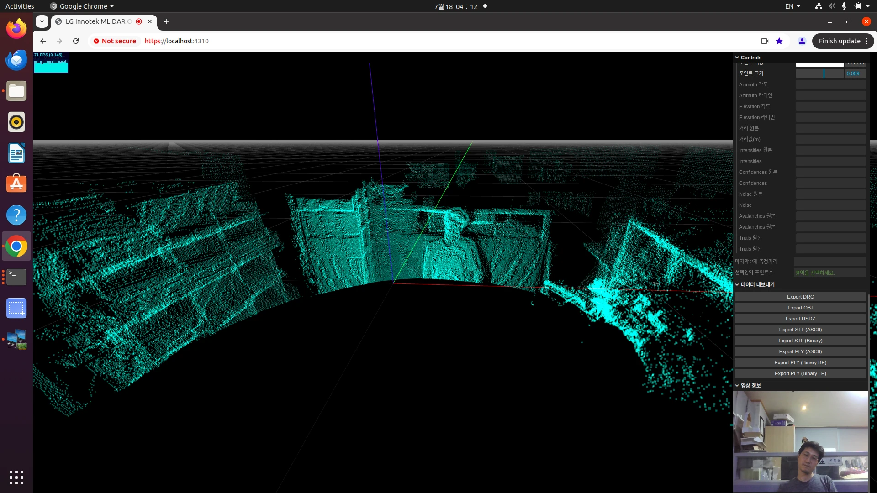
Task: Adjust the 포인트 크기 slider
Action: coord(819,73)
